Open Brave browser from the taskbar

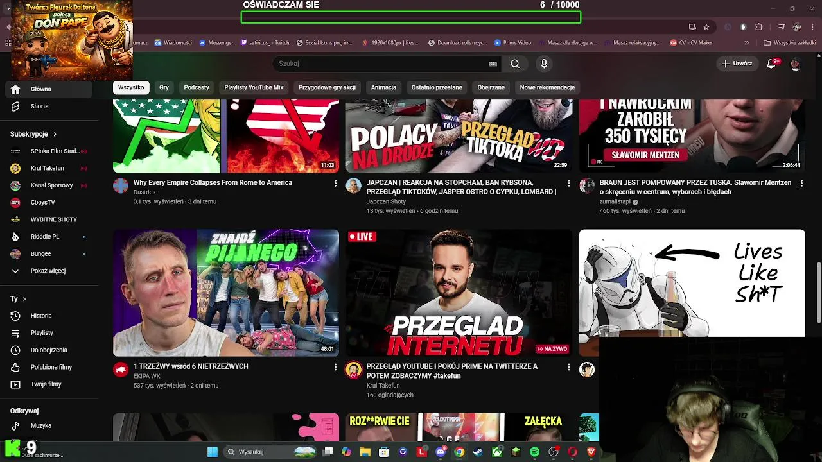591,452
